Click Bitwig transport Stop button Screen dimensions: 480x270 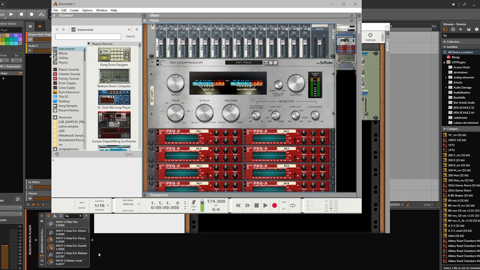(x=21, y=14)
